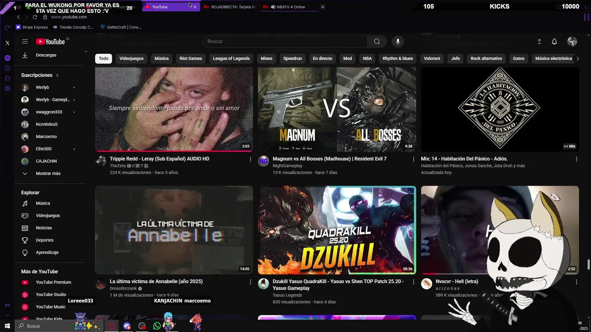591x332 pixels.
Task: Open Discord from the taskbar
Action: click(x=127, y=326)
